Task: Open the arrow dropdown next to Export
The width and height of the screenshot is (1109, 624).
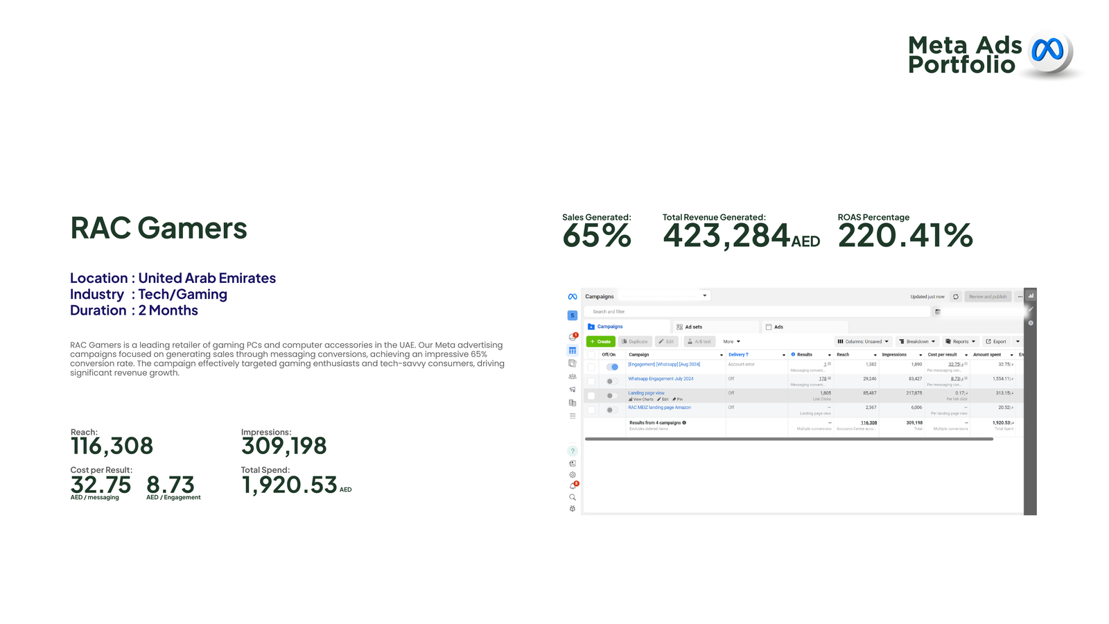Action: pyautogui.click(x=1018, y=342)
